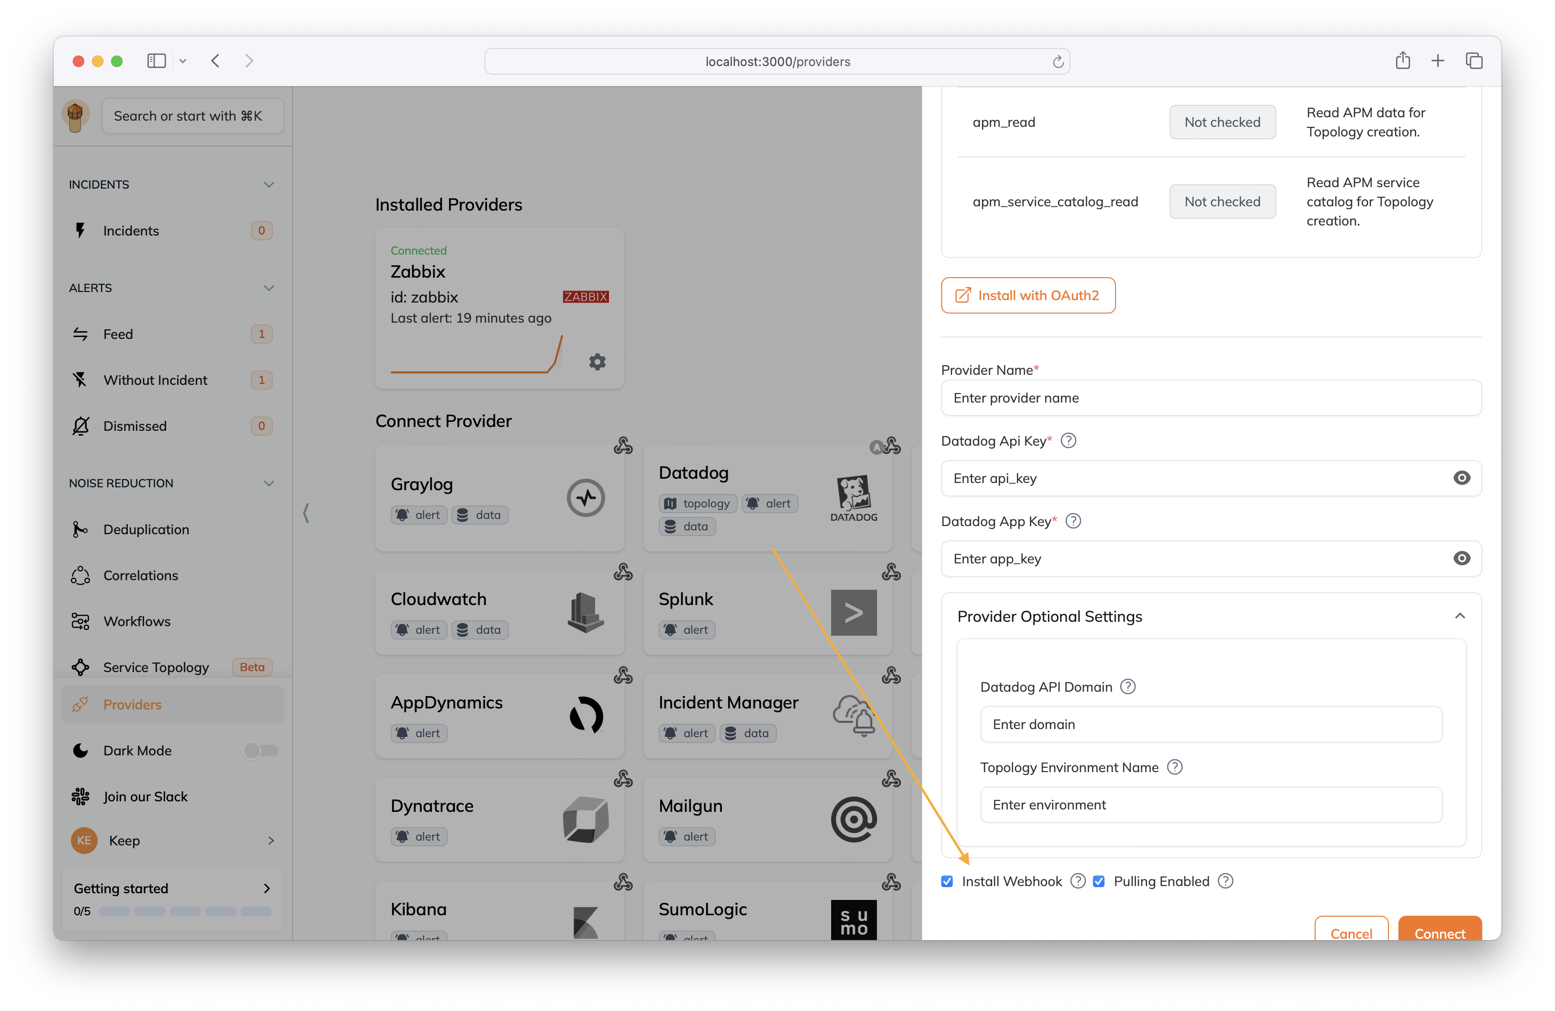
Task: Click Pulling Enabled help icon
Action: [1226, 882]
